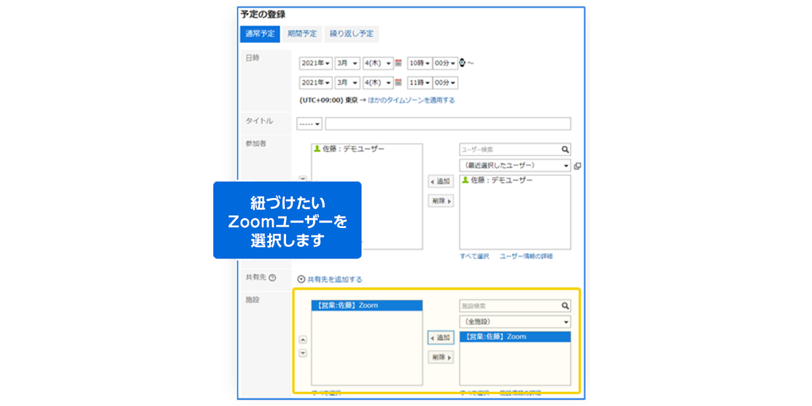
Task: Click the 削除 button for facilities
Action: 440,357
